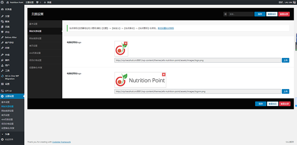Remove the Nutrition Point logo via red X
Viewport: 297px width, 145px height.
point(164,75)
